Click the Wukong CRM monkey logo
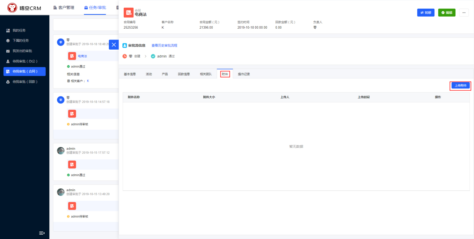This screenshot has width=474, height=239. pyautogui.click(x=12, y=8)
